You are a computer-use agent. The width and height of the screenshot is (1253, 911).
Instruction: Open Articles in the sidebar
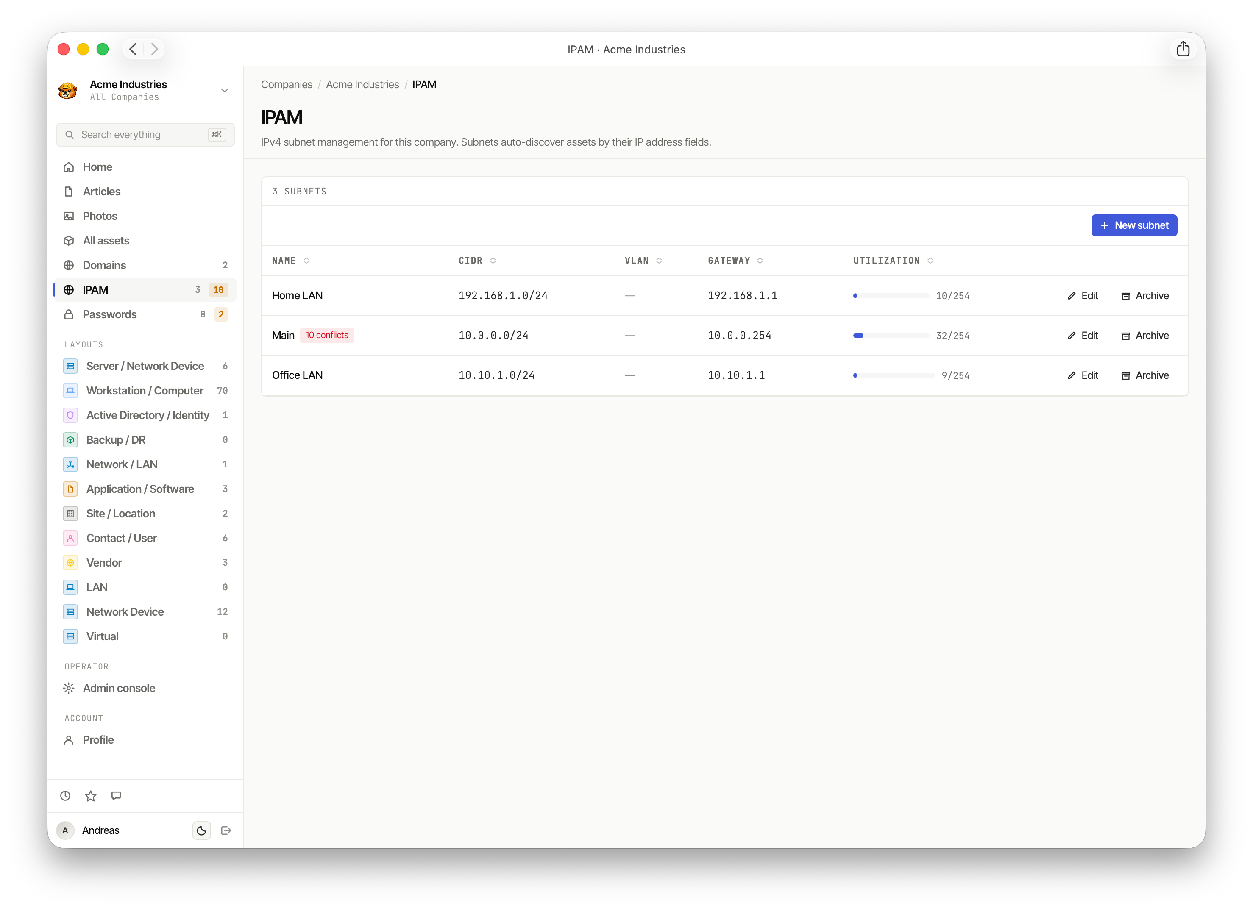point(145,192)
